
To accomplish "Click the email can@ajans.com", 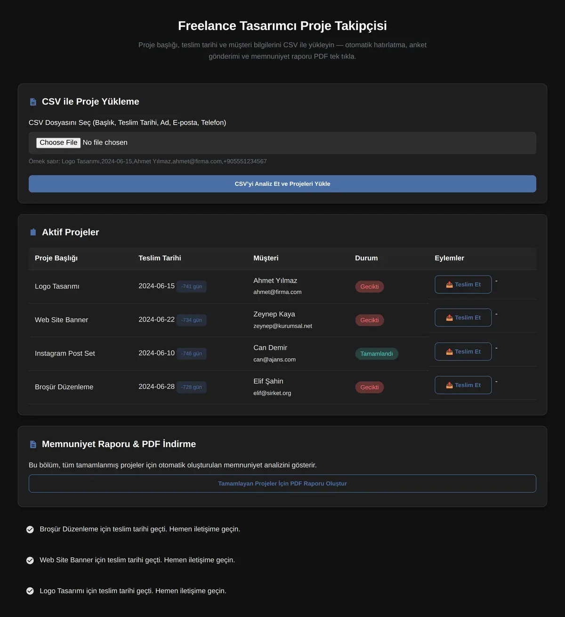I will tap(274, 360).
